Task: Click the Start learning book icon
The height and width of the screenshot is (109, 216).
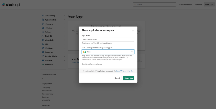Action: pos(43,16)
